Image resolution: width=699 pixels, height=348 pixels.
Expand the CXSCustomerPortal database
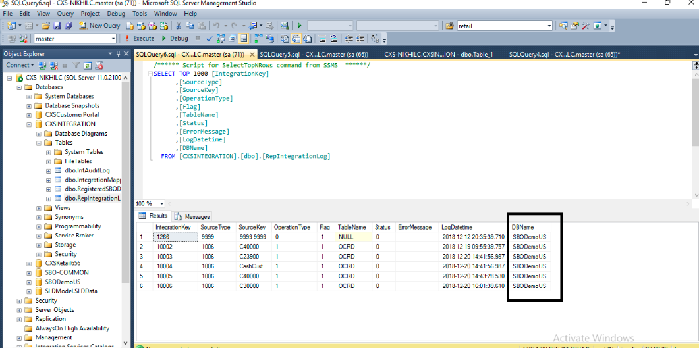point(29,115)
